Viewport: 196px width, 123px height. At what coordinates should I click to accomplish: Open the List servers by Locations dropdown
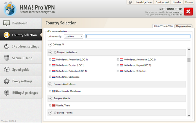coord(73,36)
